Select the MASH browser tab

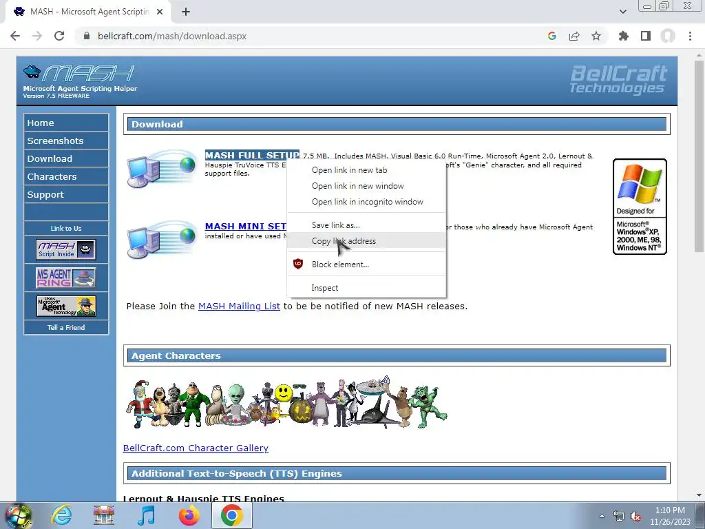tap(87, 12)
